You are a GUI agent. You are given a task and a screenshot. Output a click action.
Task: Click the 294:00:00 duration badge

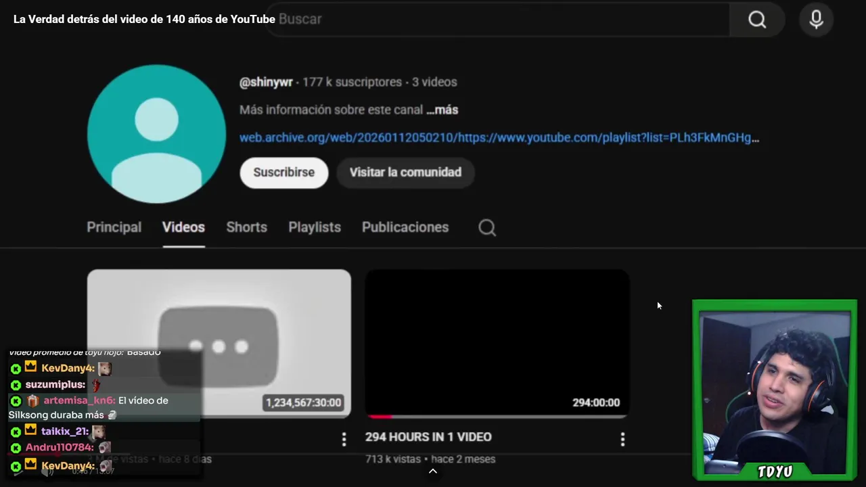596,402
